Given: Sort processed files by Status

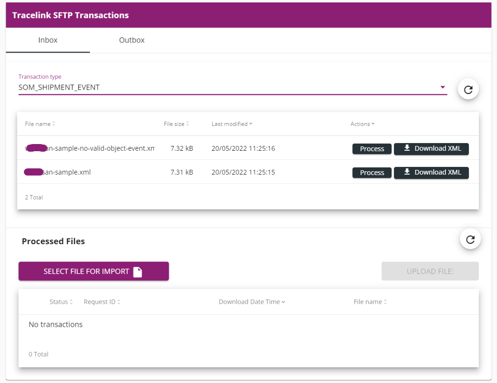Looking at the screenshot, I should (61, 302).
